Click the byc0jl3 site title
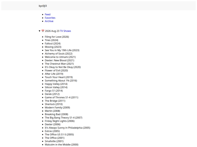 click(x=43, y=6)
